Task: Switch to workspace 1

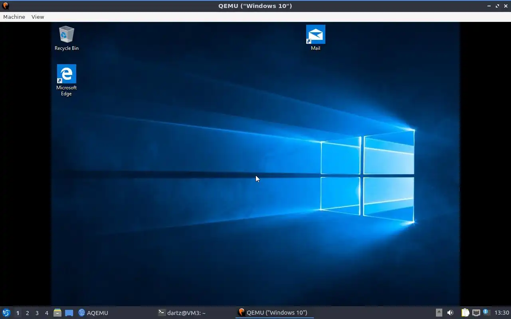Action: 18,313
